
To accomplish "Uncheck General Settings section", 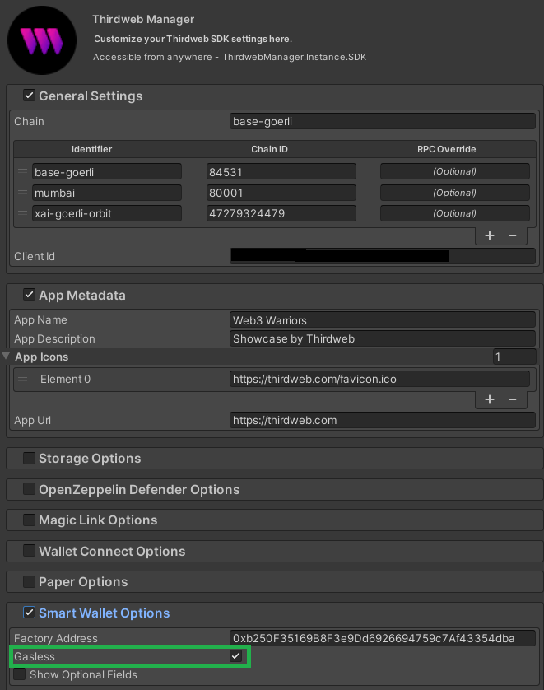I will click(29, 96).
